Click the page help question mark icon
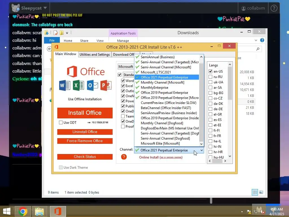This screenshot has width=289, height=217. (x=274, y=8)
